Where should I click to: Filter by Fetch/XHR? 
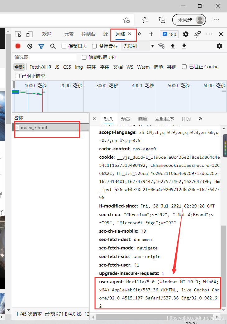[40, 67]
